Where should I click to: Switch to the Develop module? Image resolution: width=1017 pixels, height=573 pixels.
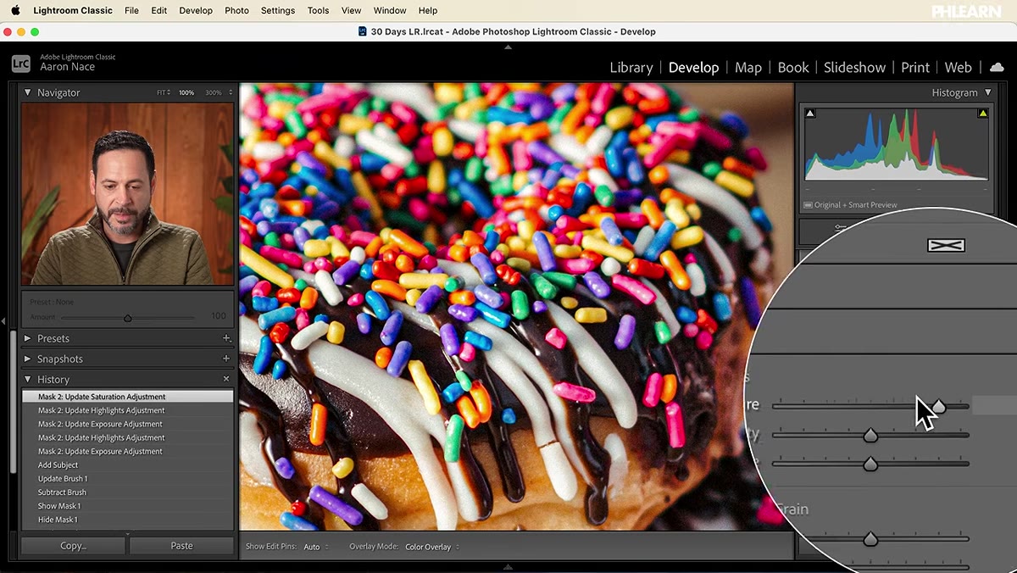[693, 68]
